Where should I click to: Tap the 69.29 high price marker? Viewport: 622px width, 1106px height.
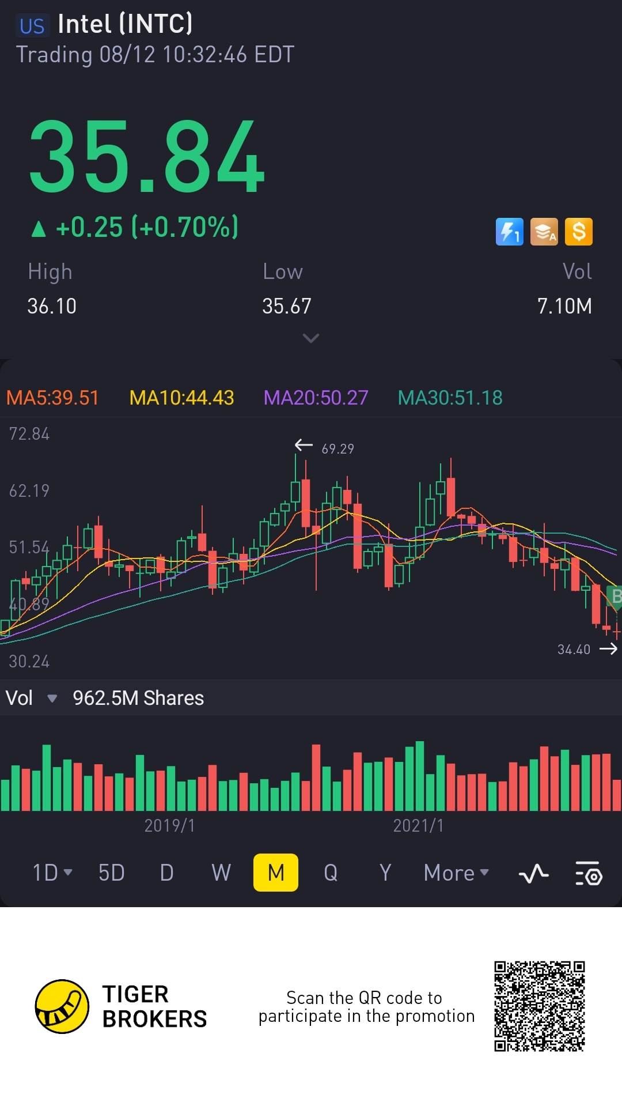pyautogui.click(x=337, y=448)
